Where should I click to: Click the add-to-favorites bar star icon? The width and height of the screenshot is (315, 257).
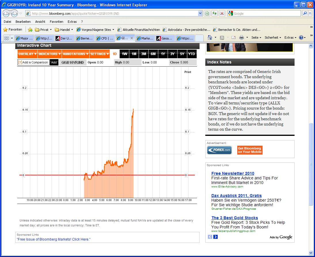click(x=30, y=30)
